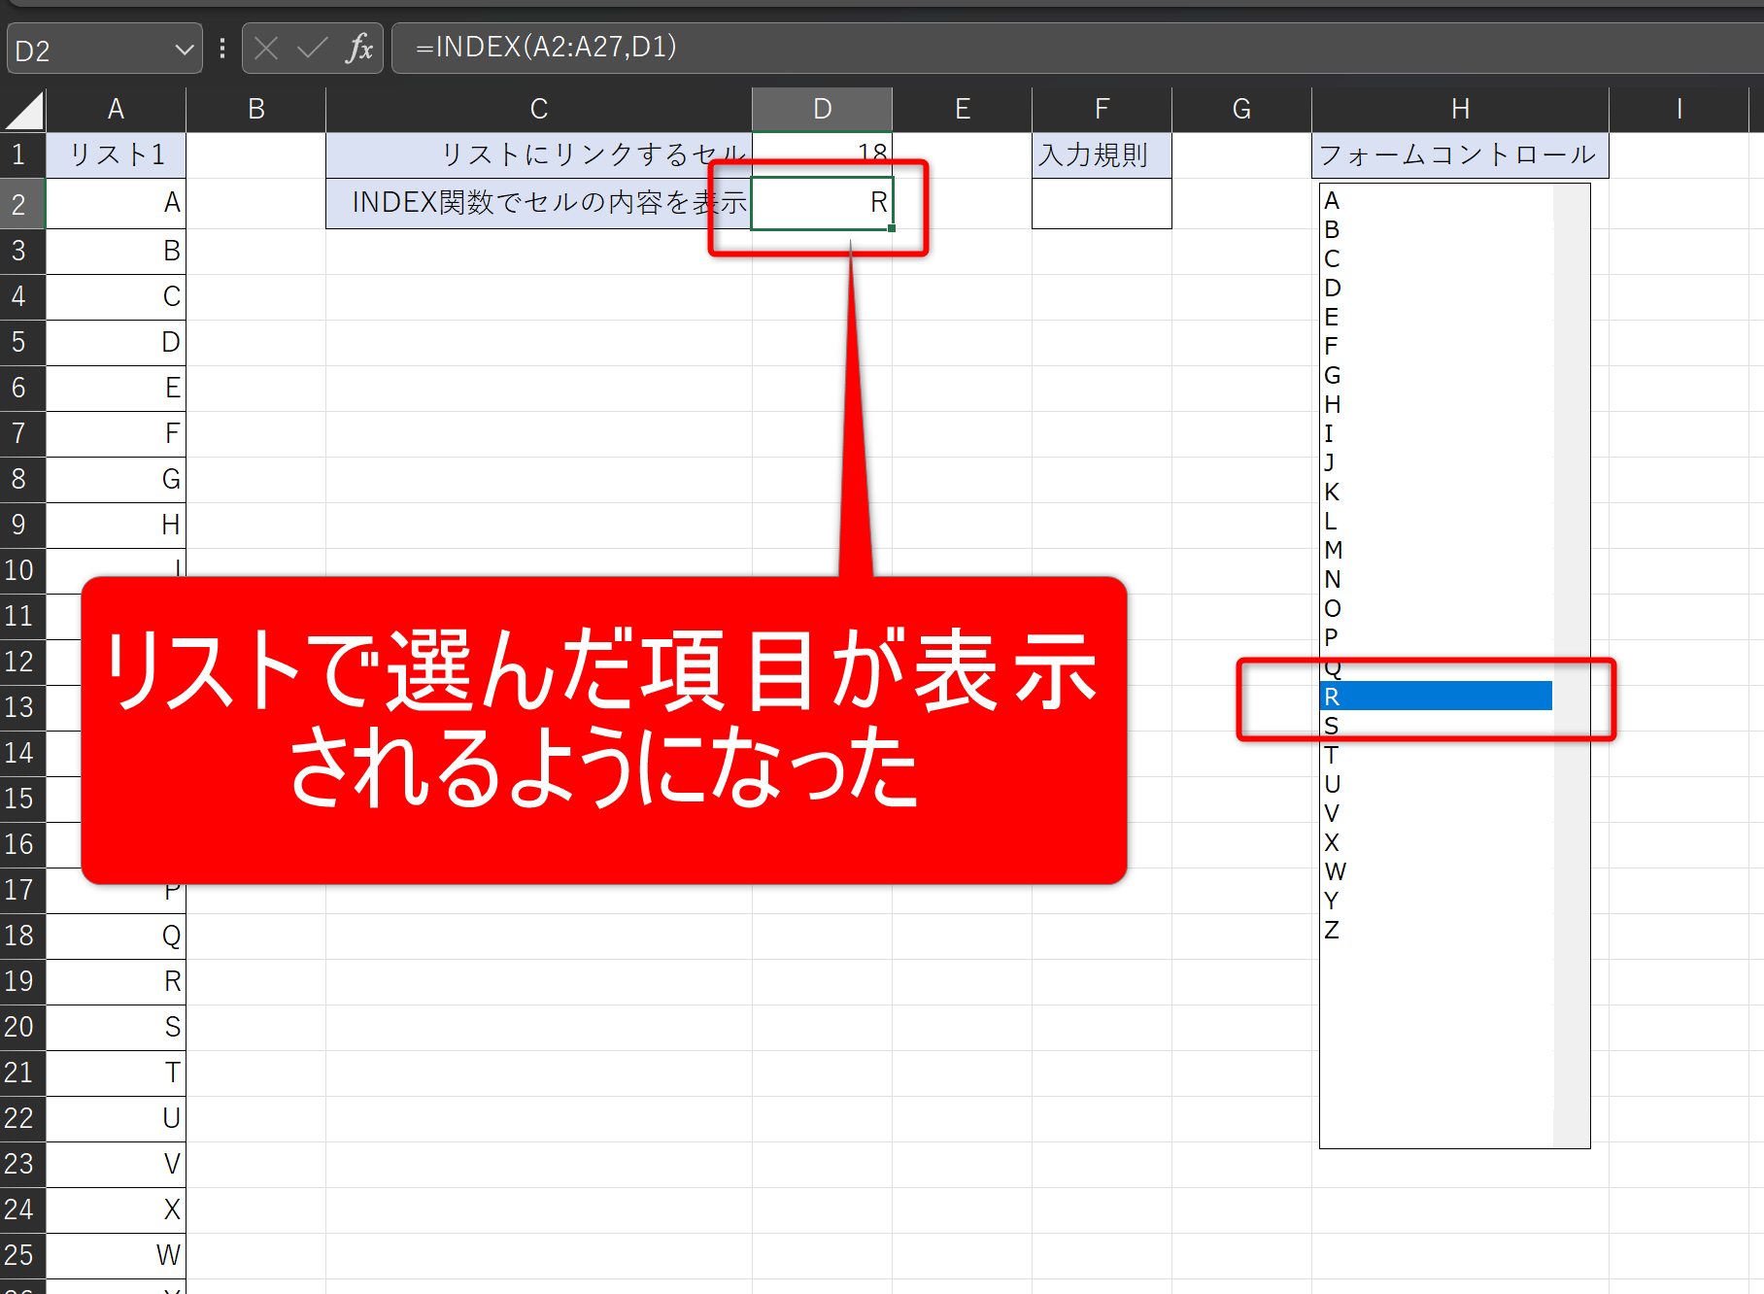Select the リスト1 header cell
Screen dimensions: 1764x1294
click(x=116, y=154)
